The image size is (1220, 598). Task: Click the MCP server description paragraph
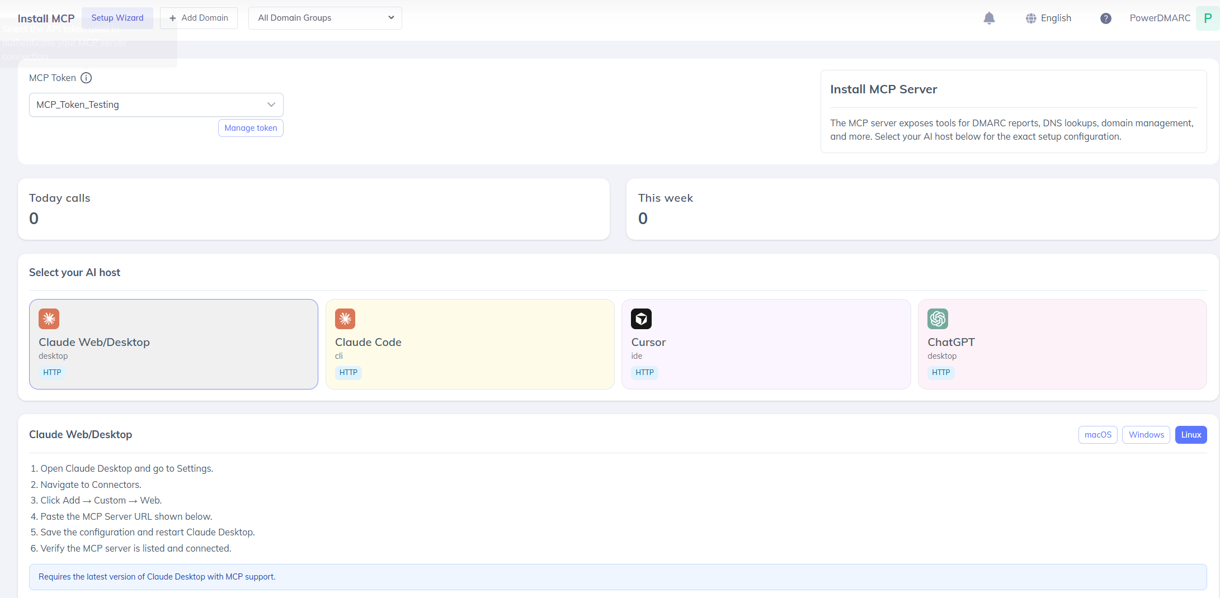click(x=1012, y=130)
